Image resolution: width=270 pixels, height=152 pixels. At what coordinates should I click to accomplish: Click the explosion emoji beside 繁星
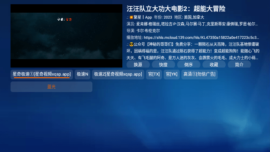coord(131,17)
